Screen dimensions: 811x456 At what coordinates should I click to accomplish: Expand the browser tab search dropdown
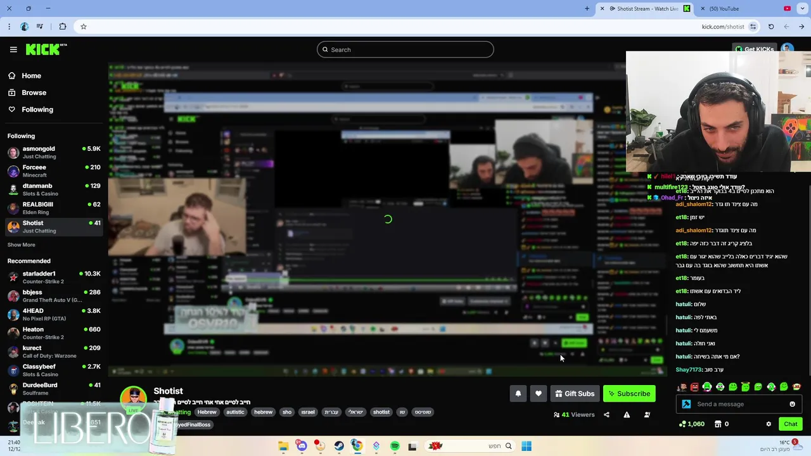801,9
